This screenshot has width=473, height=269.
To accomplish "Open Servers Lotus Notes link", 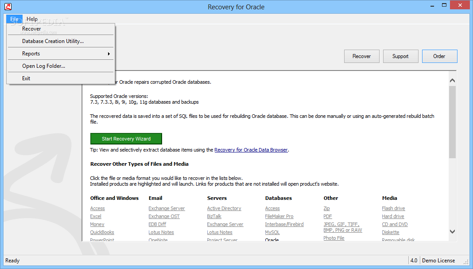I will pyautogui.click(x=220, y=232).
